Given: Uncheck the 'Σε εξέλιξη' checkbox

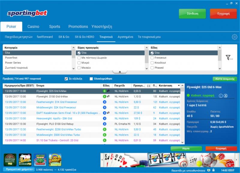Looking at the screenshot, I should click(x=66, y=79).
